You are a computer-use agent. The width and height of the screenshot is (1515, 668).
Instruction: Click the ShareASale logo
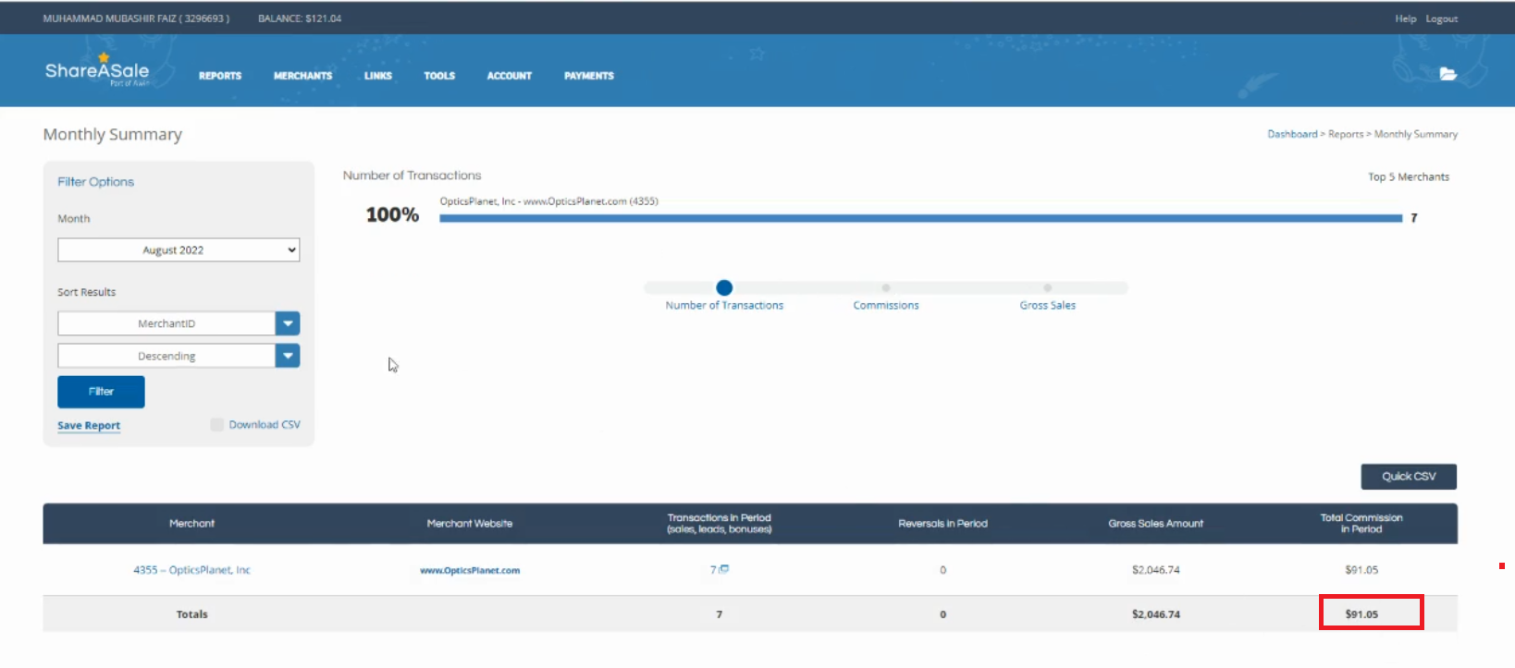pyautogui.click(x=97, y=71)
